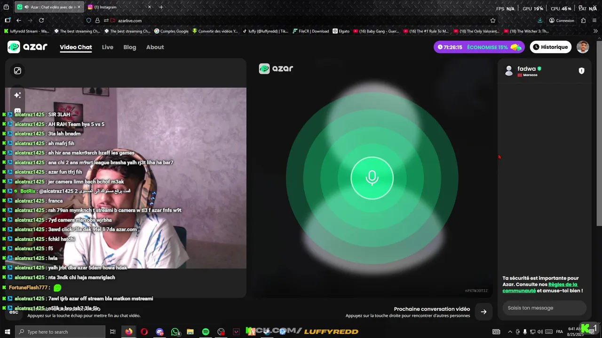Open the luffyredd Stream bookmark

pyautogui.click(x=26, y=31)
